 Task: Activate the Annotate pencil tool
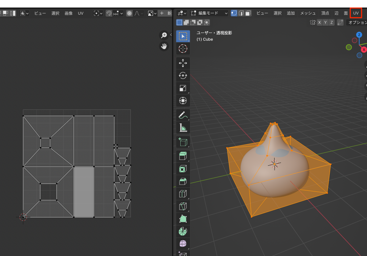(x=183, y=115)
